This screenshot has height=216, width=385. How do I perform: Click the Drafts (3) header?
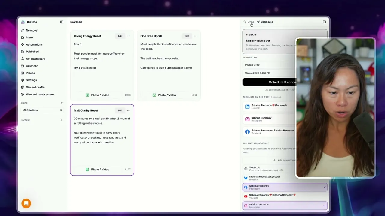(76, 22)
